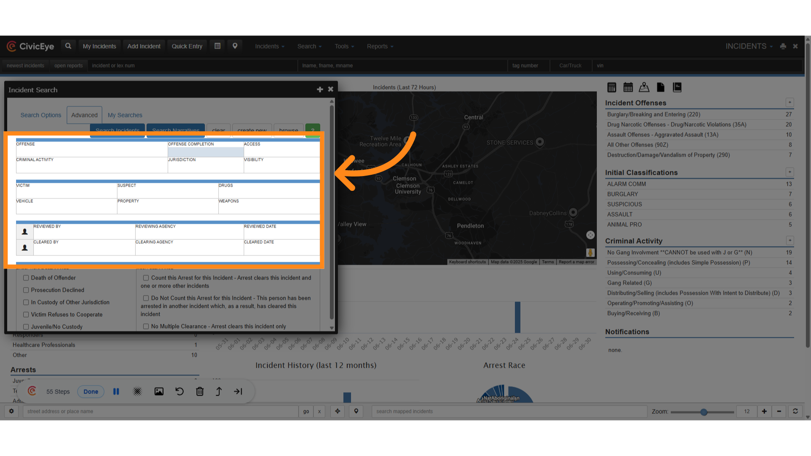
Task: Click the street address or place name field
Action: tap(161, 411)
